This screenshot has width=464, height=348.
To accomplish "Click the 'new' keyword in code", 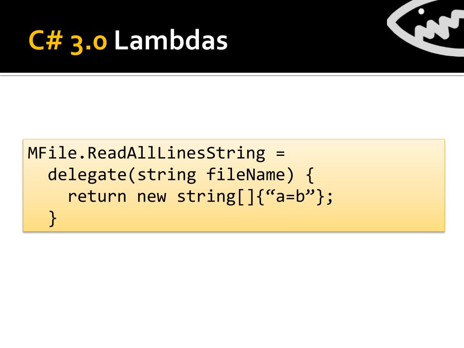I will pos(151,197).
